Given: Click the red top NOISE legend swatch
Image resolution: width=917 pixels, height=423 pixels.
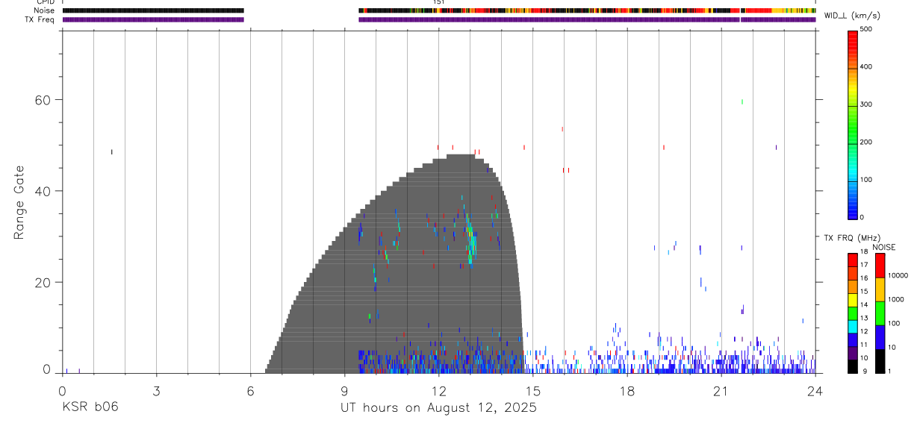Looking at the screenshot, I should pos(880,266).
